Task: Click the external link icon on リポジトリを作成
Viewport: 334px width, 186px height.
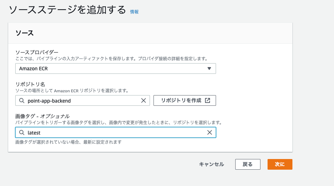Action: tap(208, 100)
